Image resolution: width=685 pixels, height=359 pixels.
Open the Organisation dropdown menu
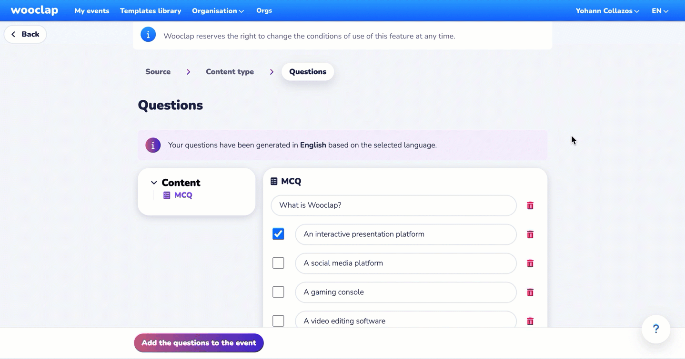point(218,11)
